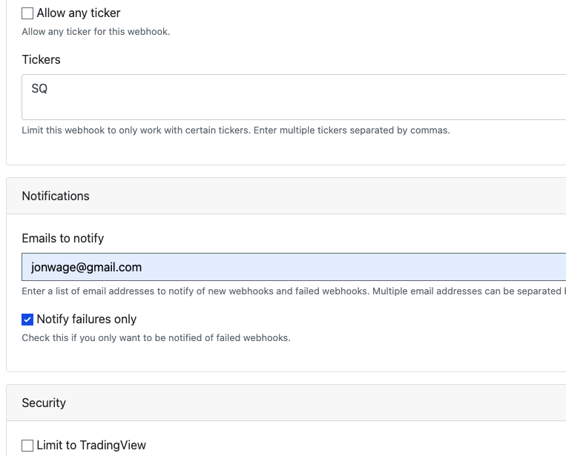
Task: Select the Security section header
Action: 44,403
